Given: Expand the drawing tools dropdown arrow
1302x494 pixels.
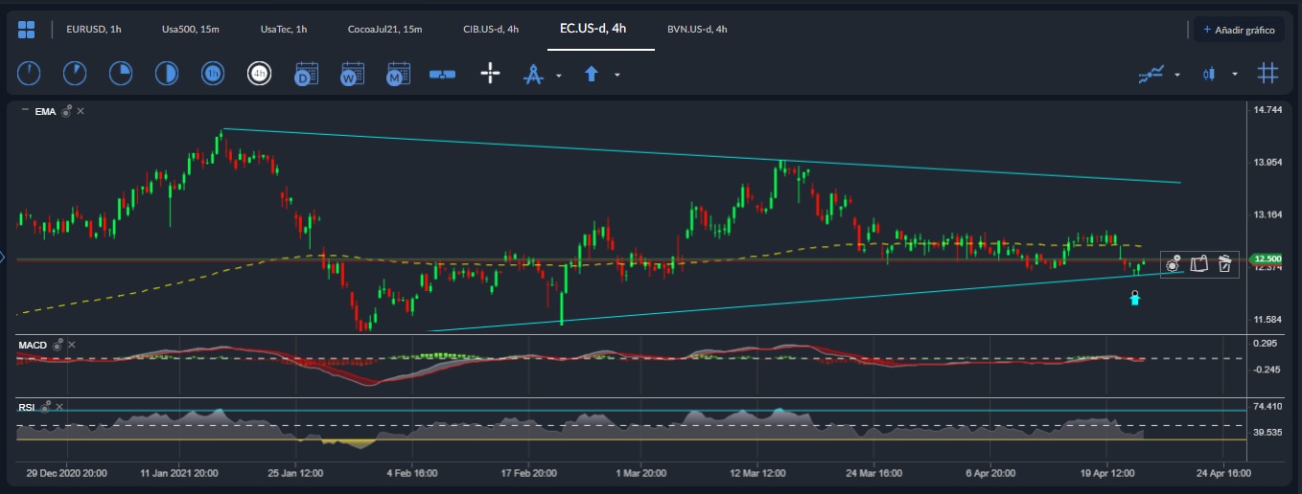Looking at the screenshot, I should point(559,75).
